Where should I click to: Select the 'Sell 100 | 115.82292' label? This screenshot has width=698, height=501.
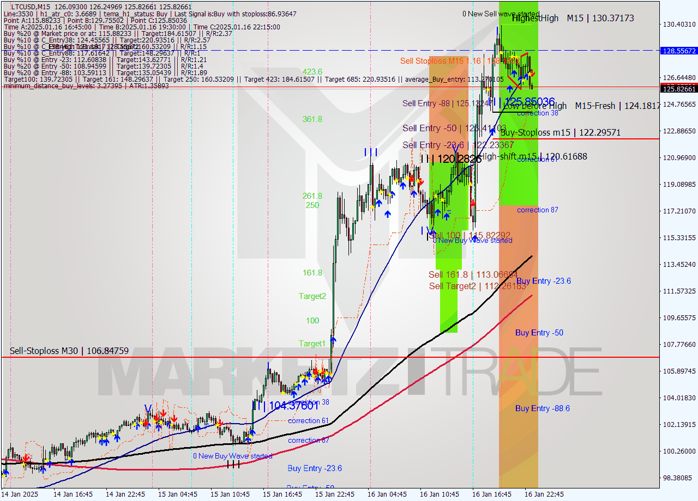[x=470, y=236]
